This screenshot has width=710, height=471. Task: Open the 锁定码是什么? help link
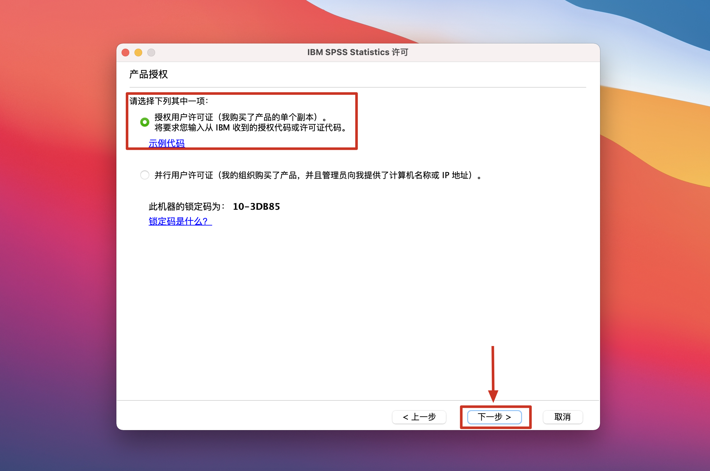pos(180,221)
